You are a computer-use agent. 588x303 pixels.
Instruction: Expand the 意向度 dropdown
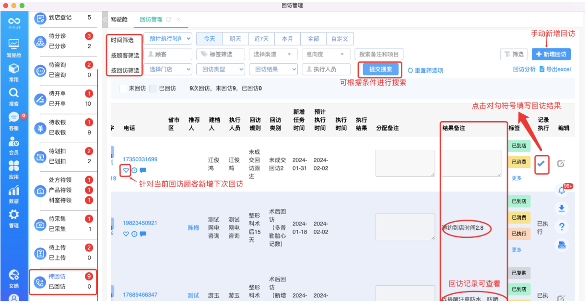326,54
